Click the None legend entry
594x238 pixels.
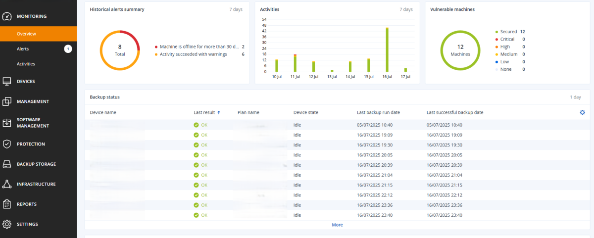510,69
